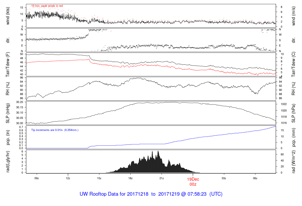Click the '50' temperature tick value
The height and width of the screenshot is (206, 302).
click(22, 54)
